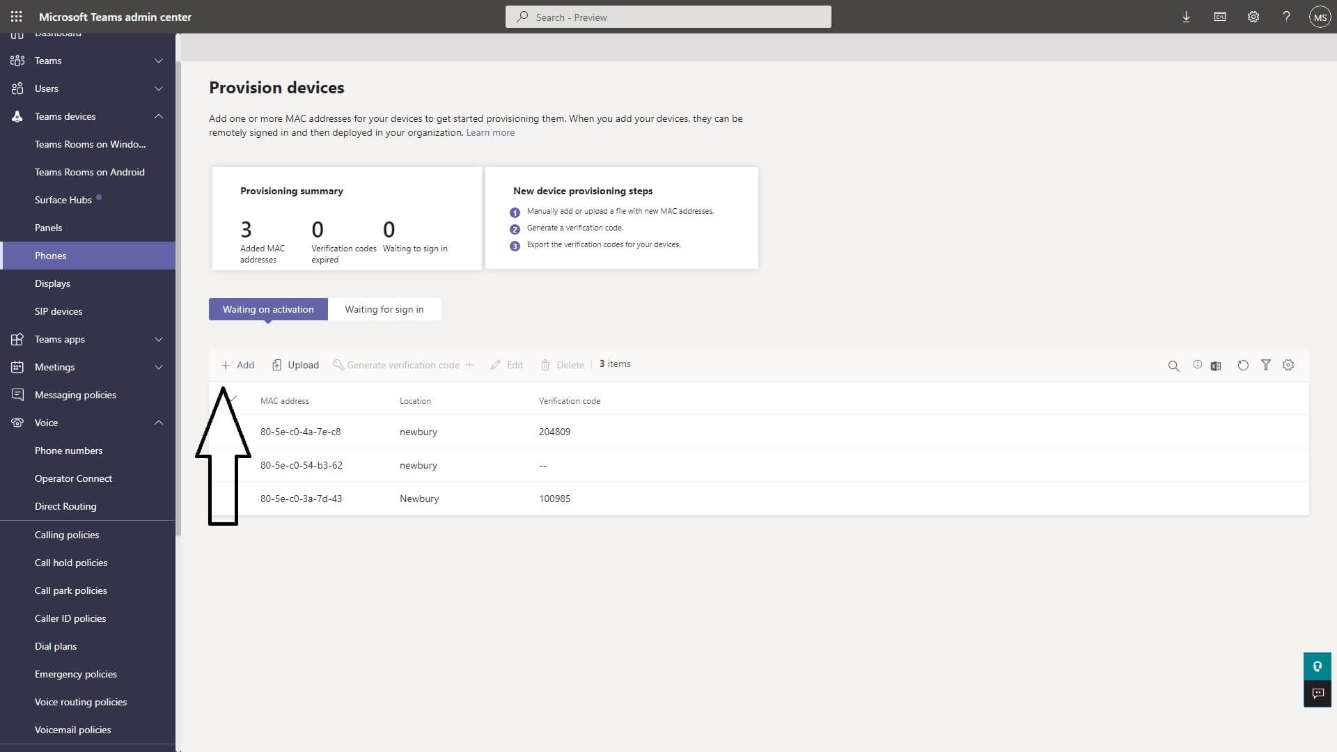
Task: Select the checkbox header to select all devices
Action: click(x=233, y=400)
